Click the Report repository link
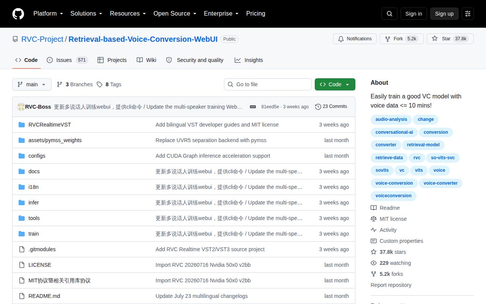This screenshot has width=486, height=304. (391, 285)
